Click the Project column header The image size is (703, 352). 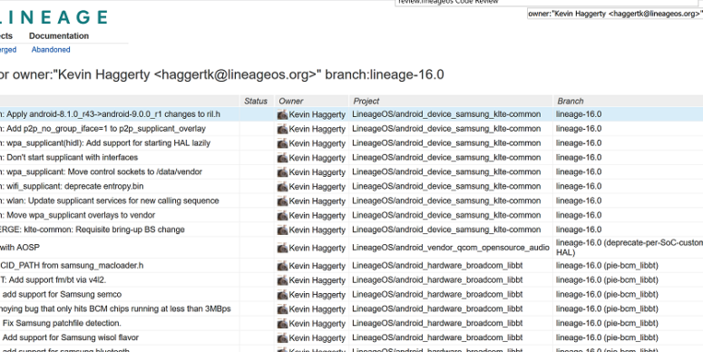click(366, 102)
